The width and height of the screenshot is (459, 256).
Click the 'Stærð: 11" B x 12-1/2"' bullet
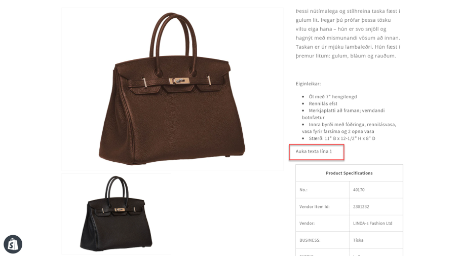[x=342, y=138]
